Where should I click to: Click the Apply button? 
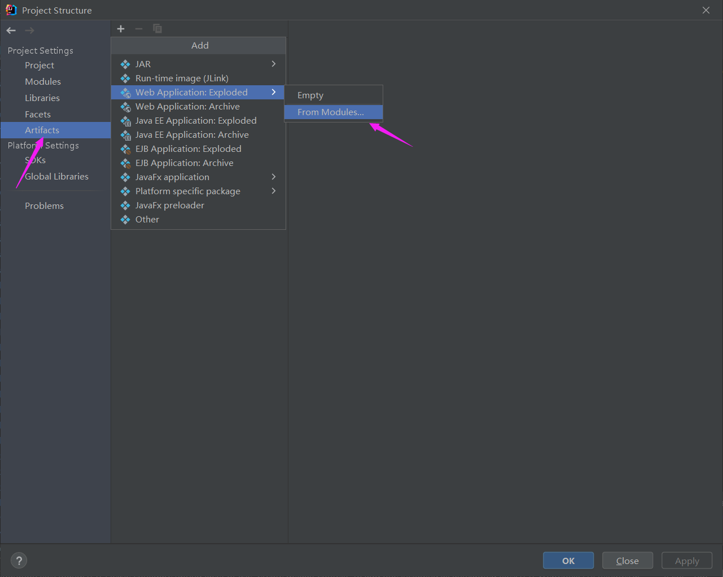pos(687,561)
